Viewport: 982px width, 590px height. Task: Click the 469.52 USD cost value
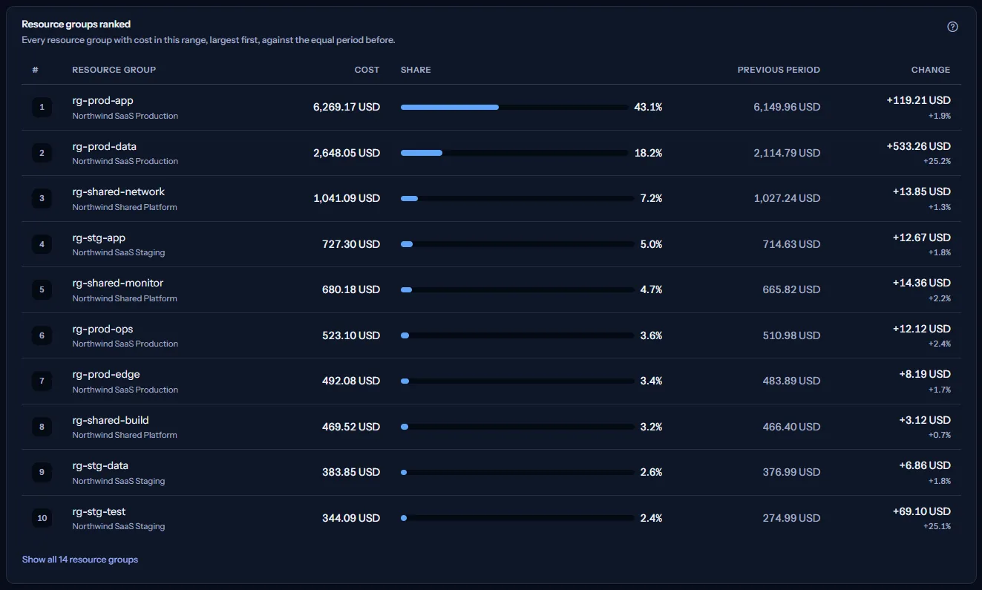tap(352, 427)
